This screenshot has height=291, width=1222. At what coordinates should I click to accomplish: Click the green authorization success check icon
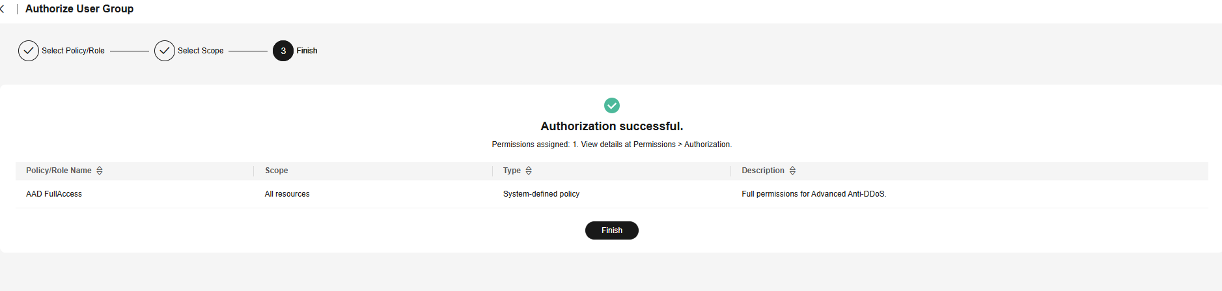[x=612, y=105]
